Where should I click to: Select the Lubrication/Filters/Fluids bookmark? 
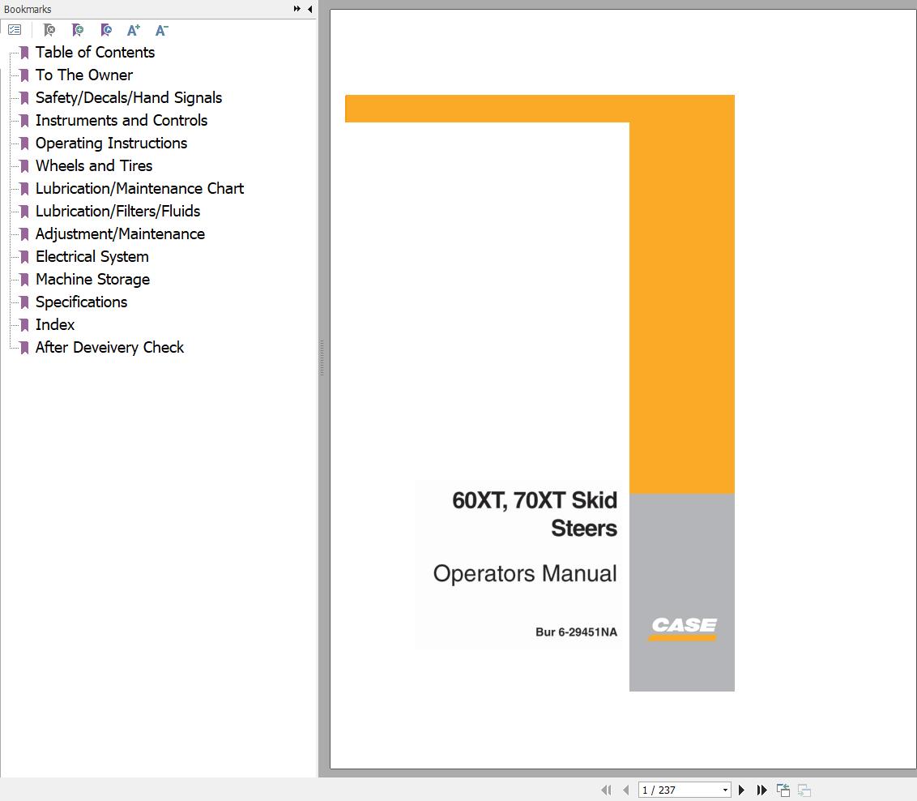click(x=117, y=211)
